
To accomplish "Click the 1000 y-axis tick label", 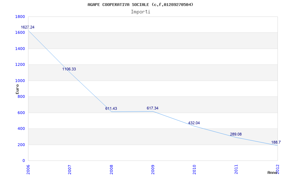I will [20, 81].
